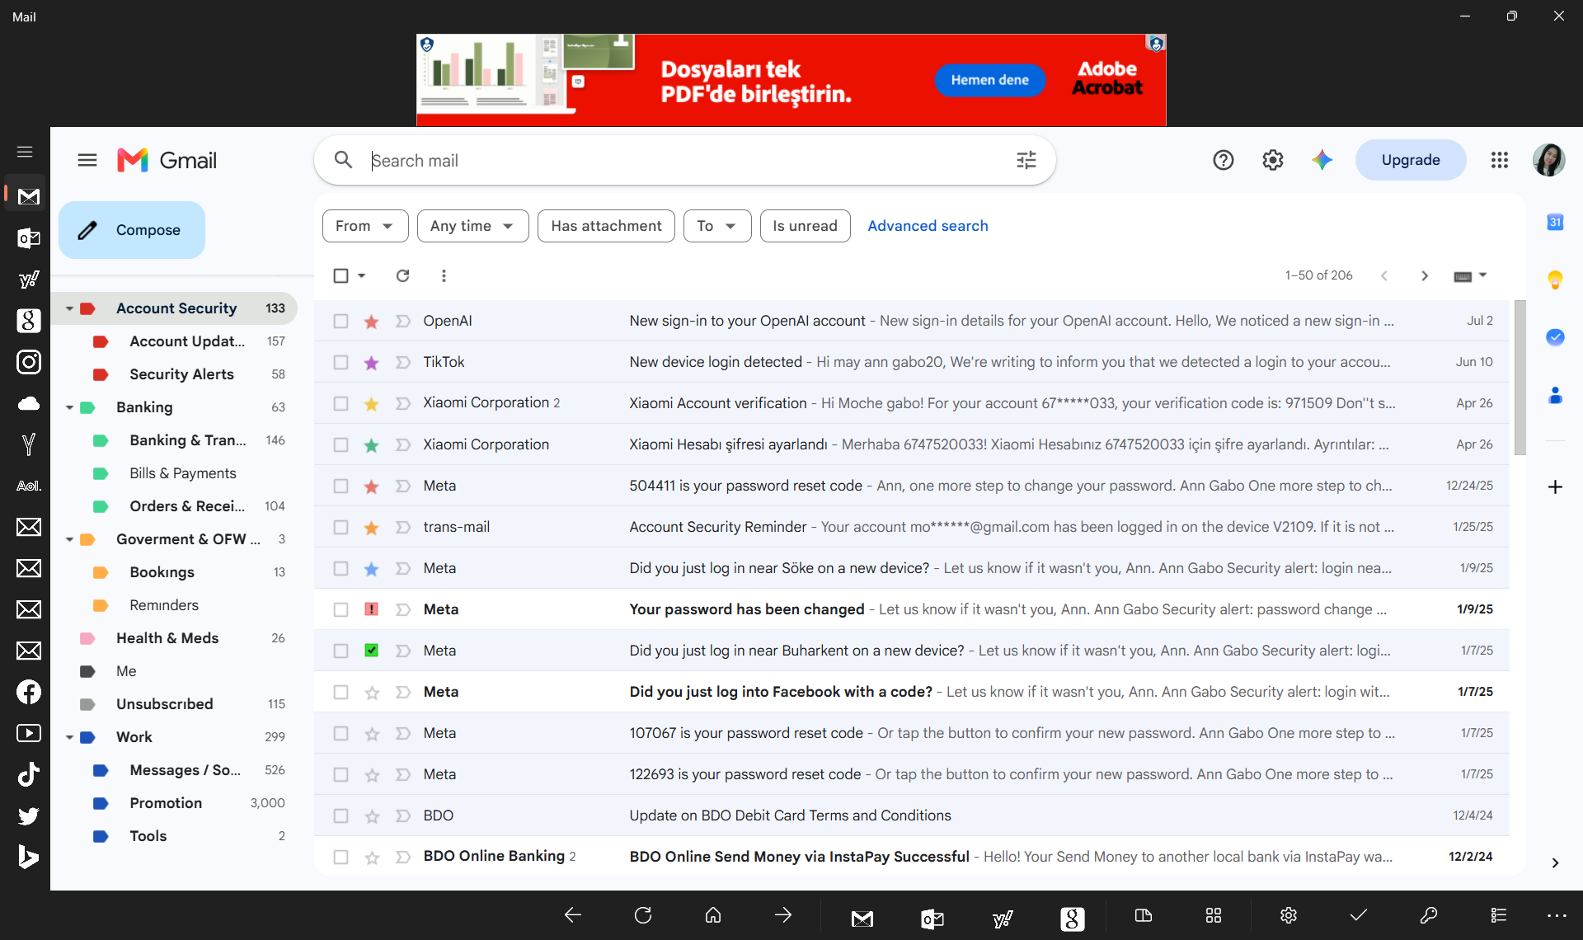Toggle importance marker on Xiaomi Account verification email
This screenshot has height=940, width=1583.
[403, 403]
